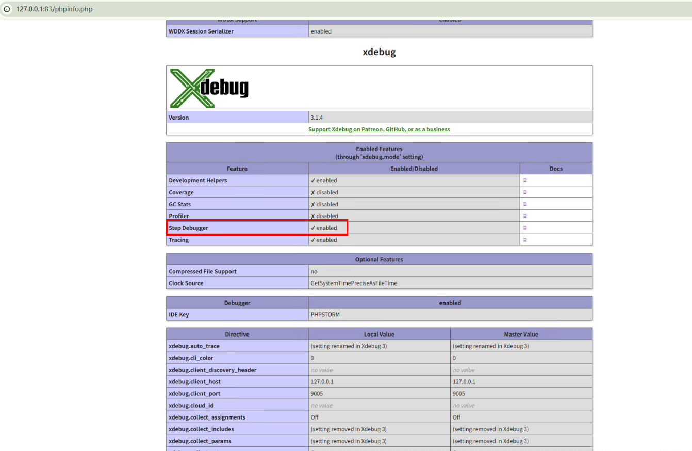
Task: Open the docs icon for Step Debugger
Action: pyautogui.click(x=525, y=228)
